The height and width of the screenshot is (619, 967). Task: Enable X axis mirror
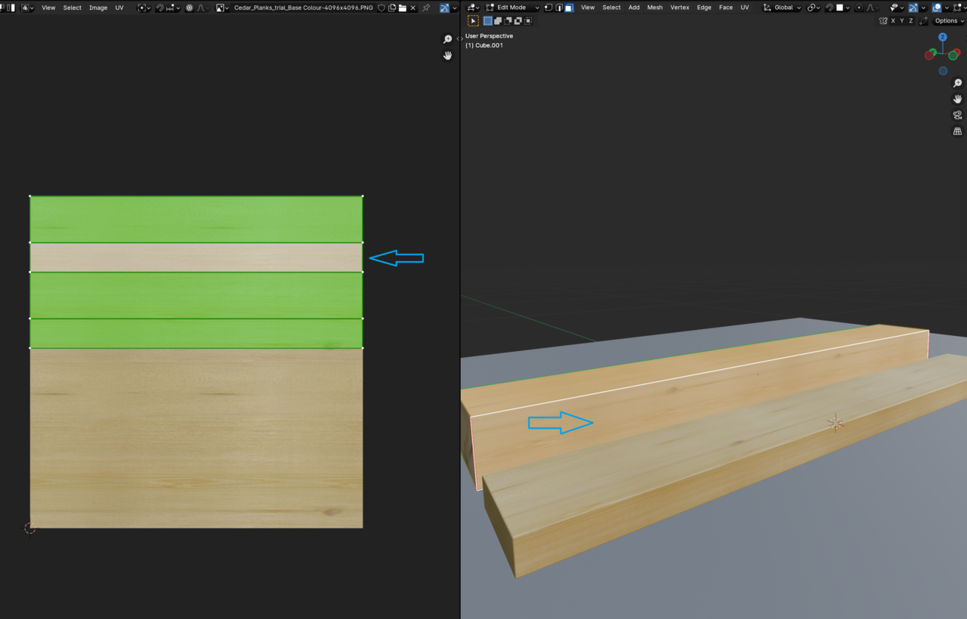click(x=893, y=21)
